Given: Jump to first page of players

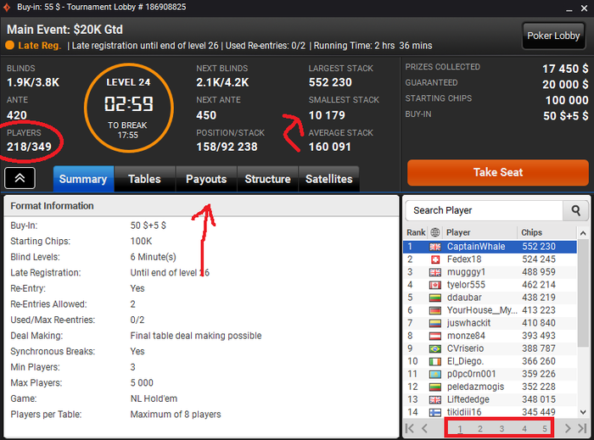Looking at the screenshot, I should pyautogui.click(x=410, y=428).
